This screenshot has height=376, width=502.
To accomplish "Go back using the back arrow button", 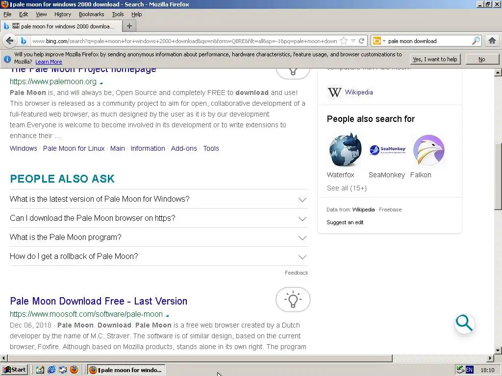I will 10,41.
